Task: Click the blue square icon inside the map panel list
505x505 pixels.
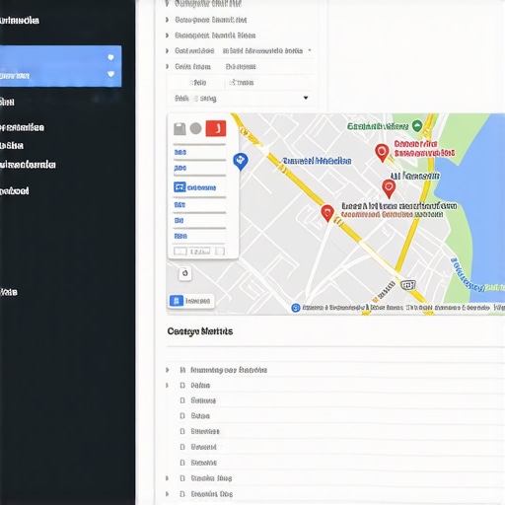Action: [180, 187]
